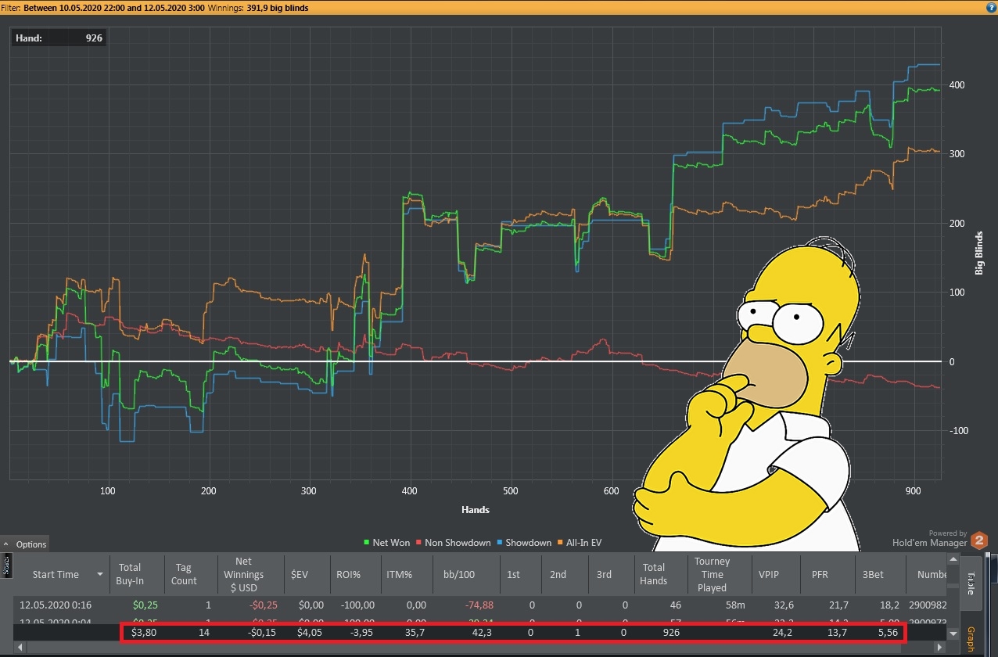
Task: Click the Hand 926 indicator box
Action: coord(59,38)
